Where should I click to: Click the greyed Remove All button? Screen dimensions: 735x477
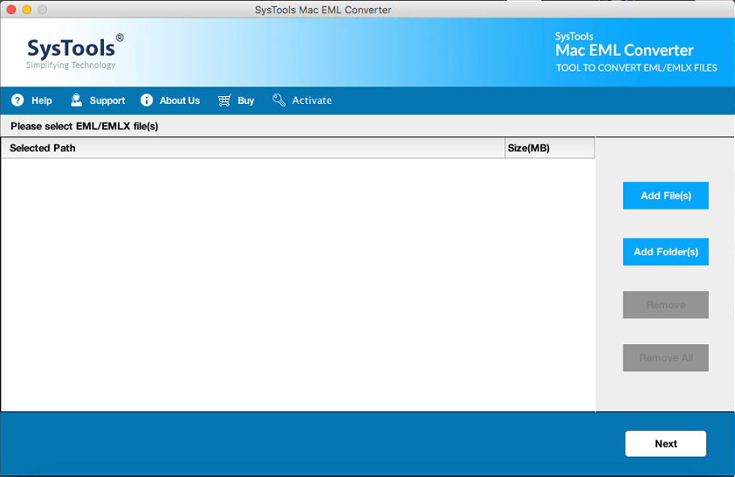click(x=666, y=358)
